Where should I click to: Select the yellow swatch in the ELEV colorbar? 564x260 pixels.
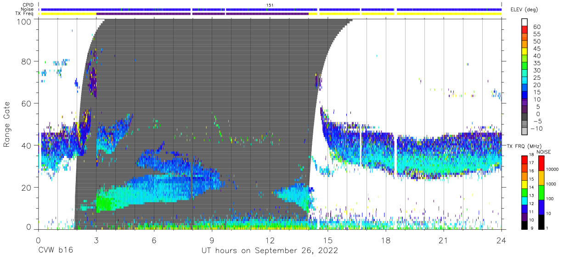point(525,51)
